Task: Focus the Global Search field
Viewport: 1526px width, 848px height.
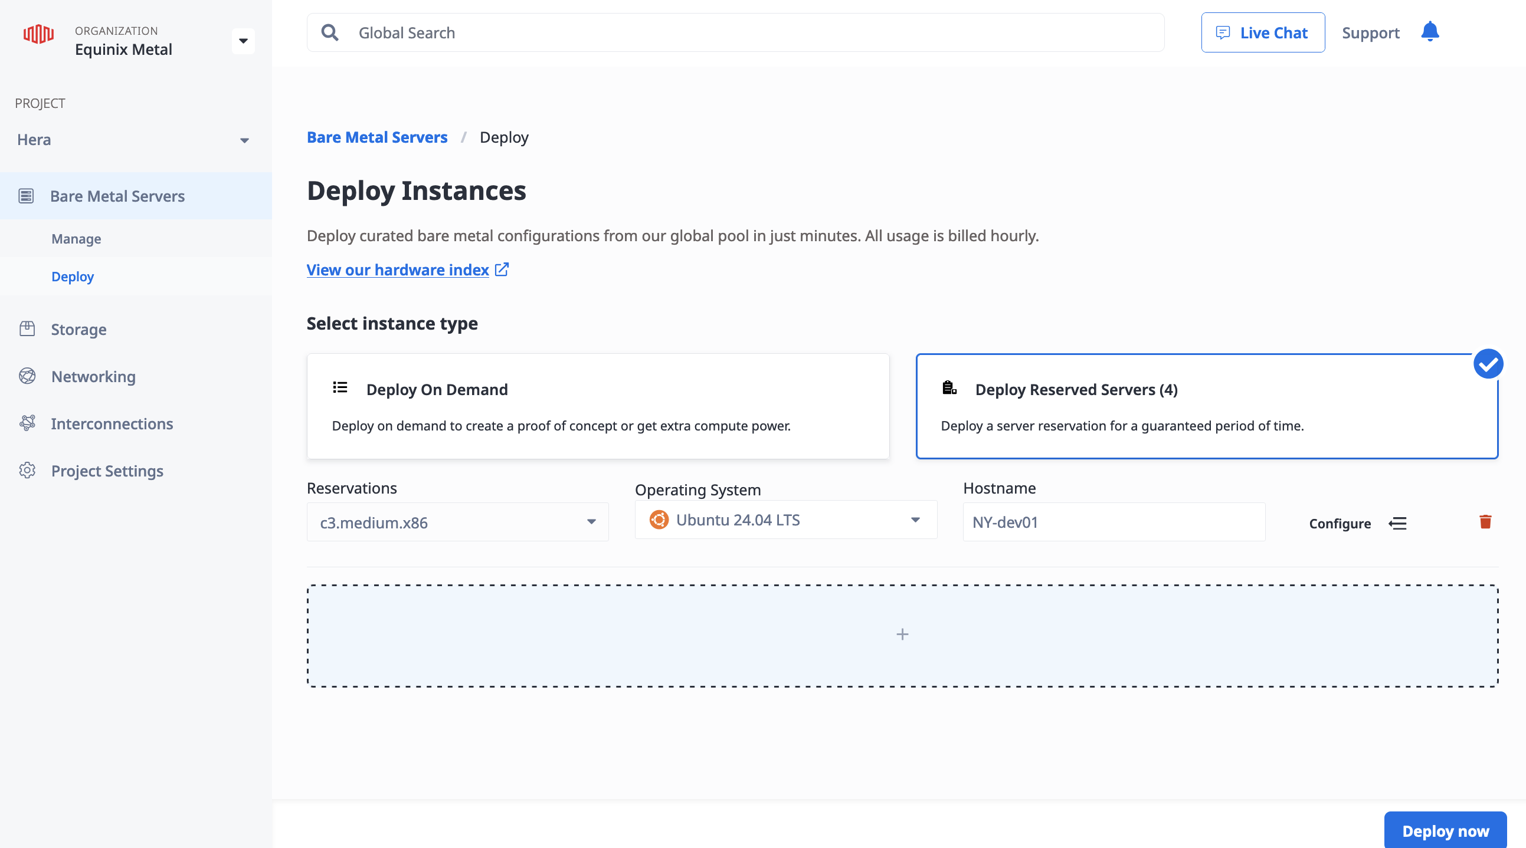Action: point(735,32)
